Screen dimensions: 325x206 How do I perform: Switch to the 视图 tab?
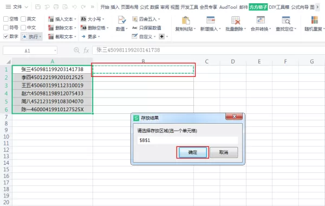175,7
